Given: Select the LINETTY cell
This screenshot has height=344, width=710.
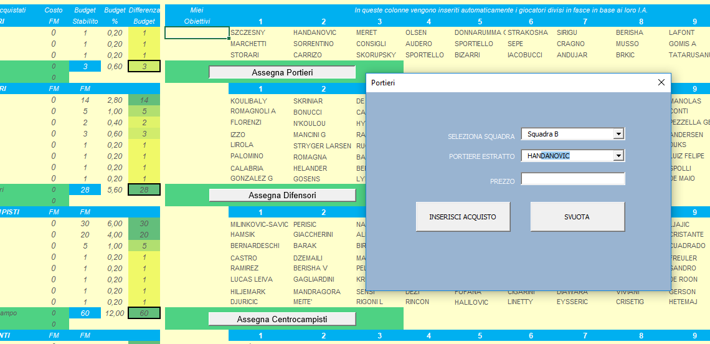Looking at the screenshot, I should (x=520, y=302).
